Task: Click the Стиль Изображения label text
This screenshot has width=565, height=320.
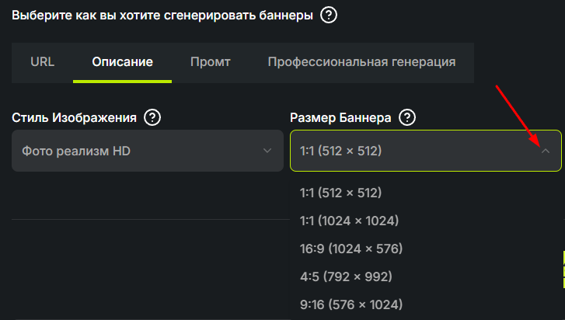Action: 75,118
